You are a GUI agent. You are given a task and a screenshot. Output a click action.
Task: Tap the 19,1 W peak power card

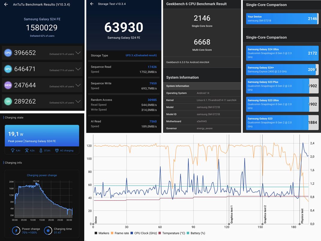tap(42, 136)
